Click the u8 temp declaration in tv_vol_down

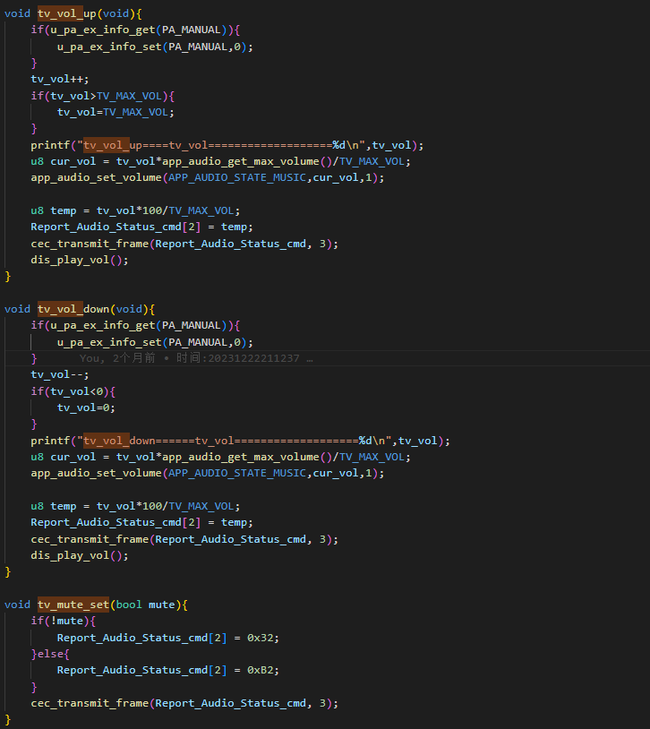pos(135,506)
